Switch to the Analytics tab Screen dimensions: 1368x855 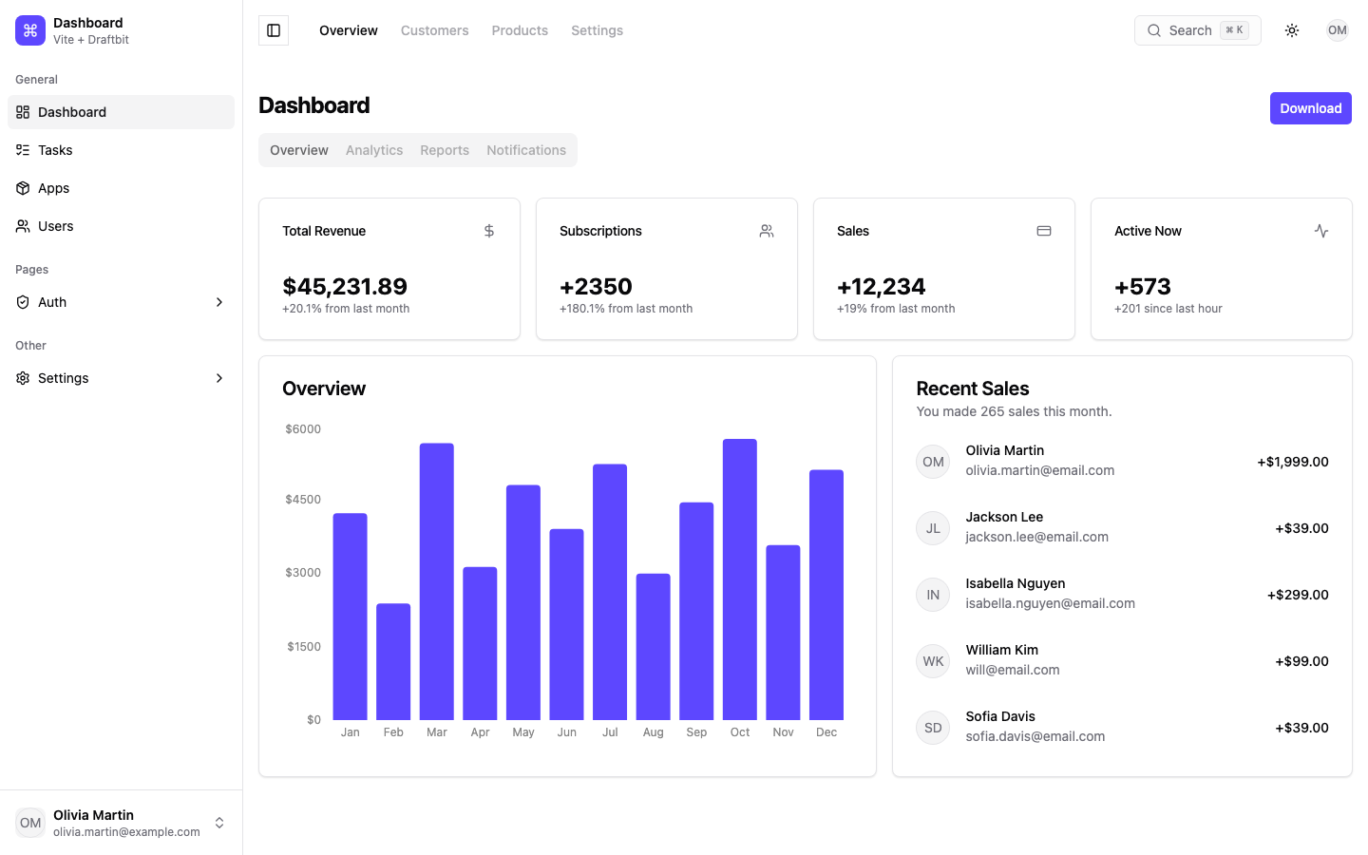[374, 150]
